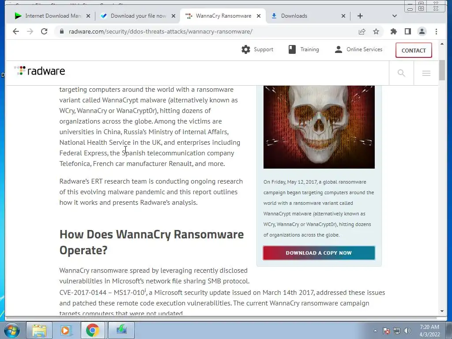Click the text "CVE-2017-0144"

click(x=83, y=293)
